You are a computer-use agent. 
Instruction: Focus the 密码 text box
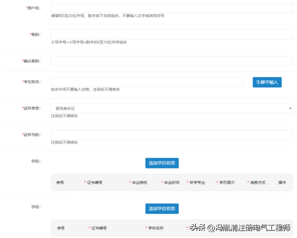coord(172,35)
